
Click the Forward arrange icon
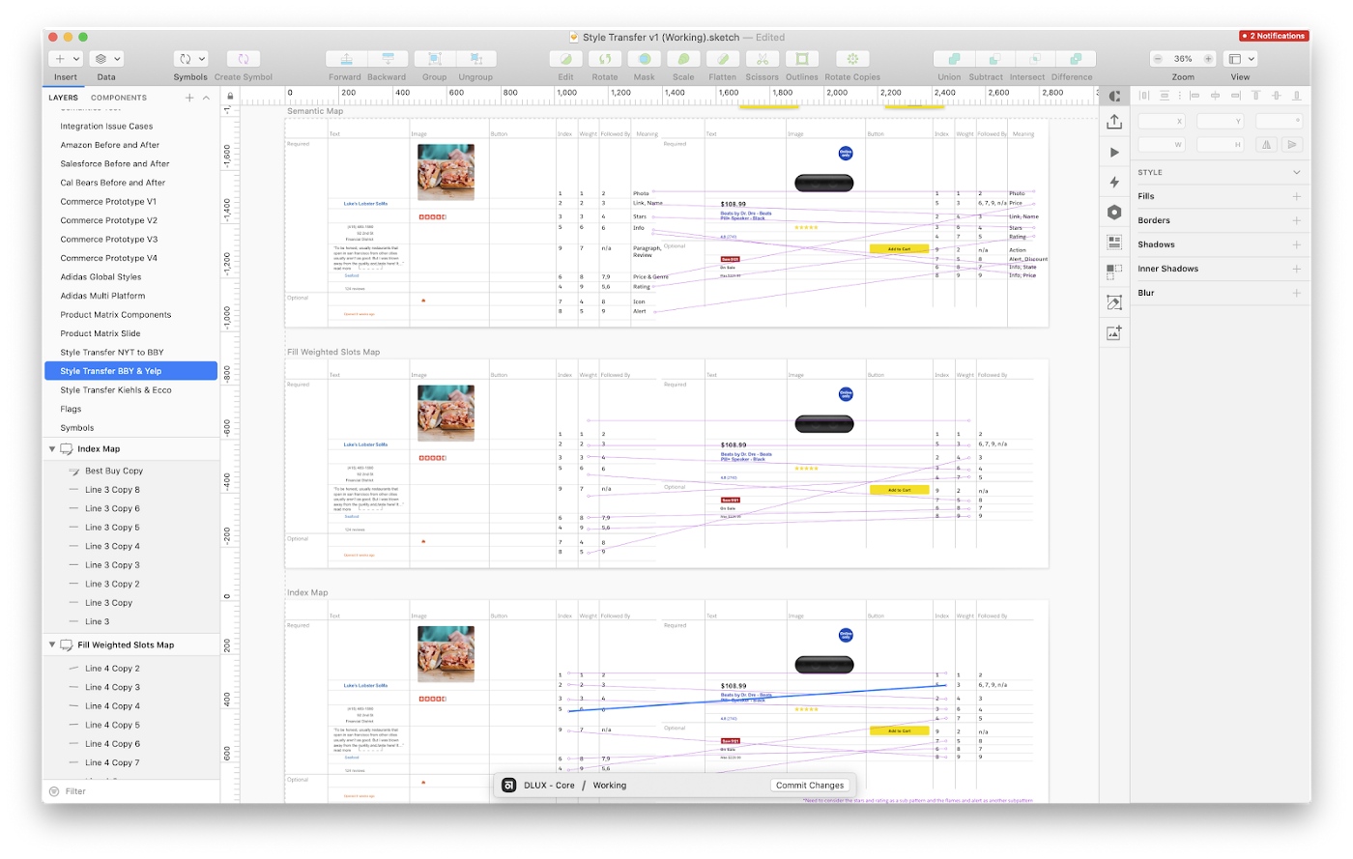point(344,59)
